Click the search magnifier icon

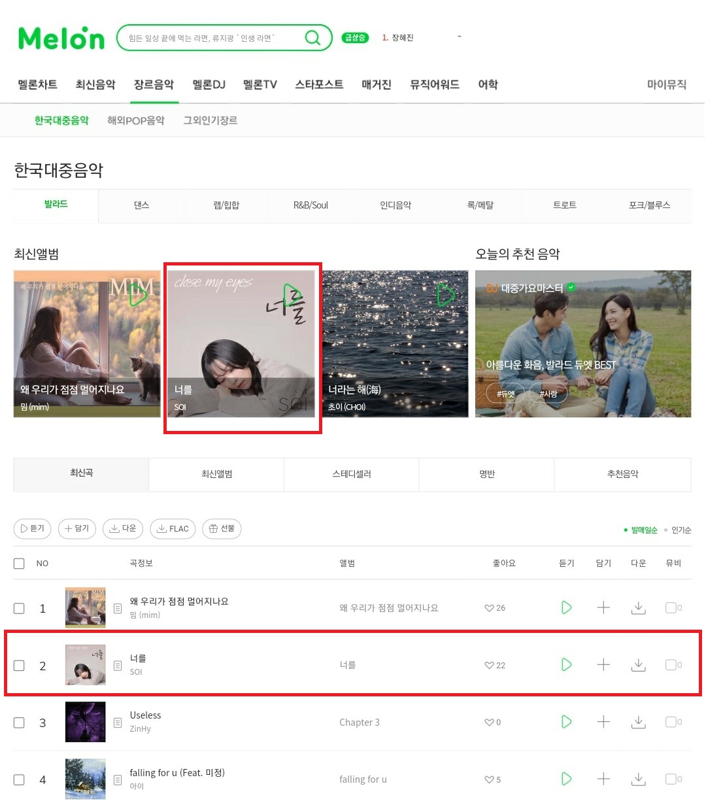pos(313,37)
